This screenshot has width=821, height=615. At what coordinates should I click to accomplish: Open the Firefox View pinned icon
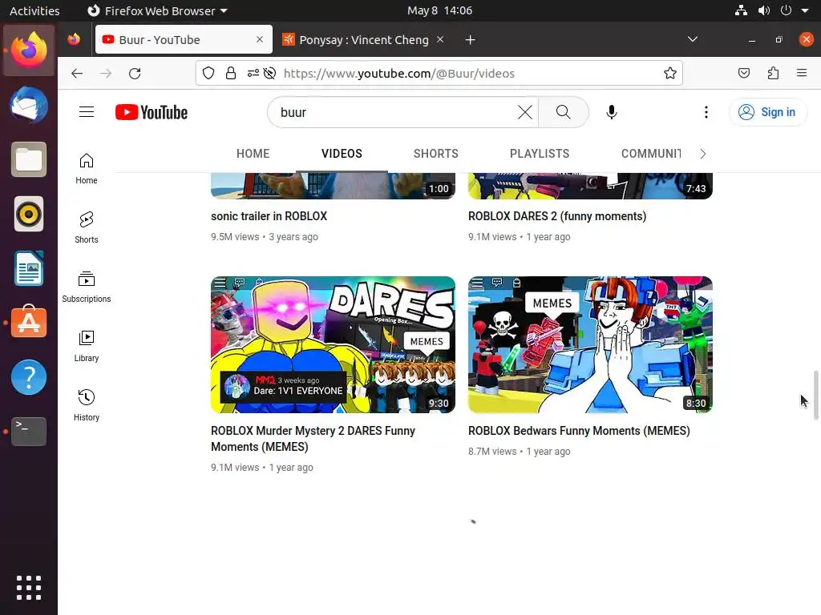tap(74, 39)
